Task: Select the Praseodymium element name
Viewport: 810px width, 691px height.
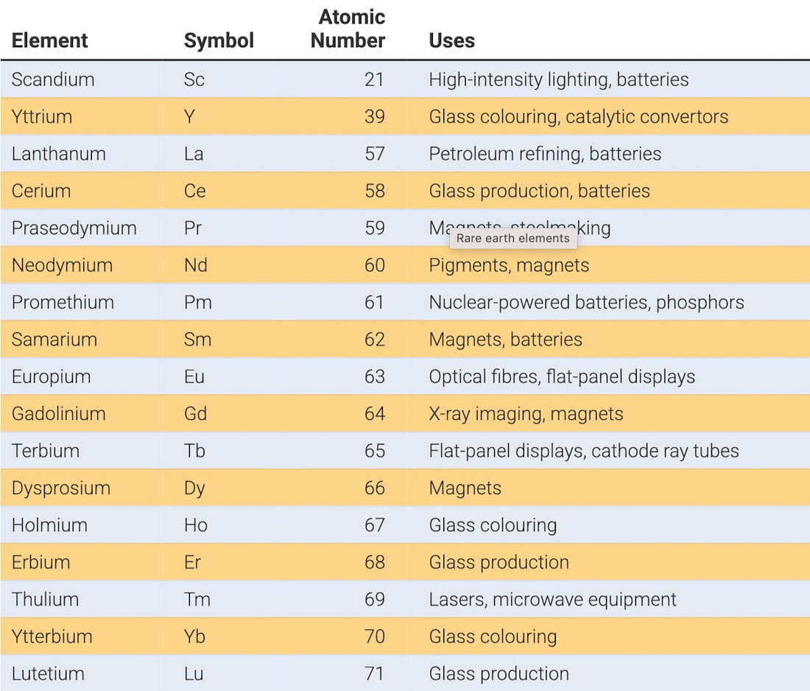Action: [74, 228]
